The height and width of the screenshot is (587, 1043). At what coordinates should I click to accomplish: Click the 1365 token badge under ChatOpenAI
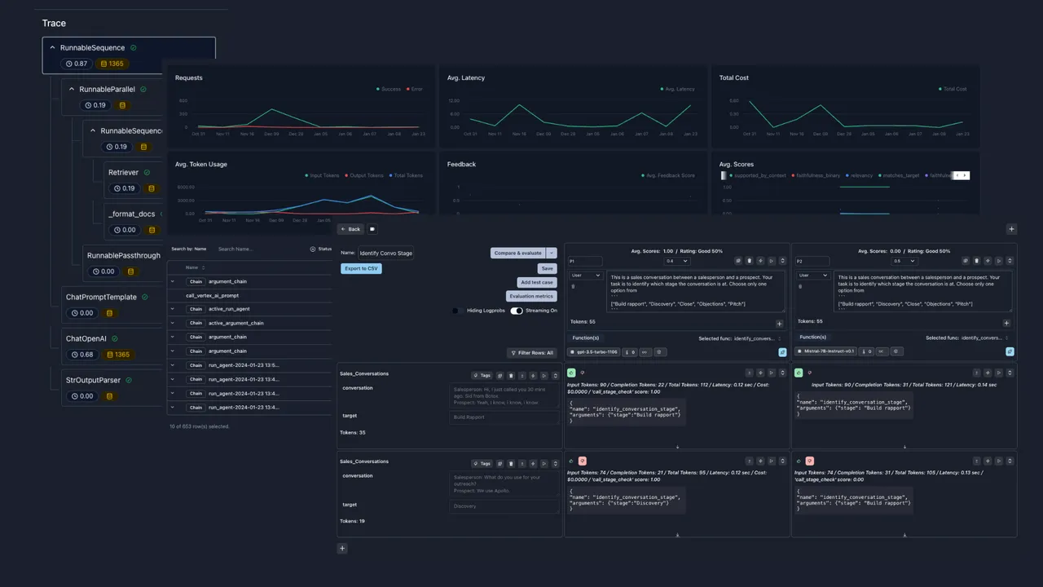point(117,355)
